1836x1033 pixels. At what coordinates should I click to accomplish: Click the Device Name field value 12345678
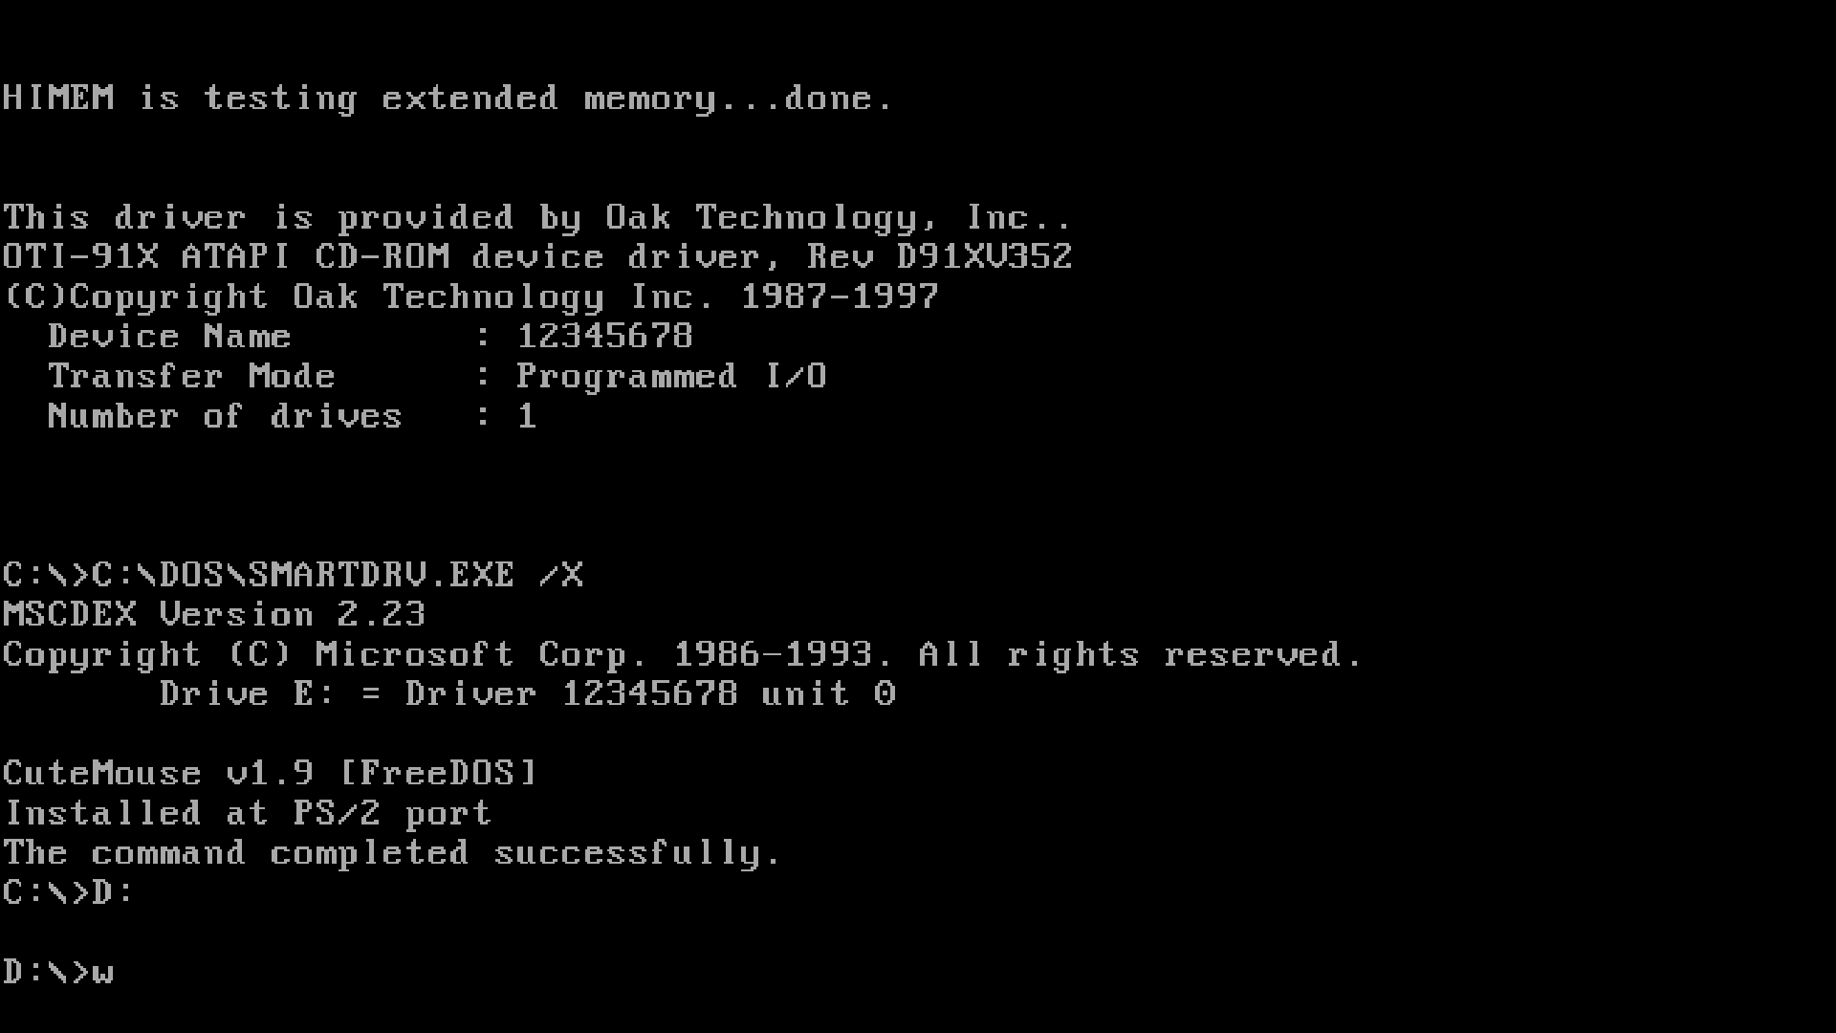click(x=605, y=336)
